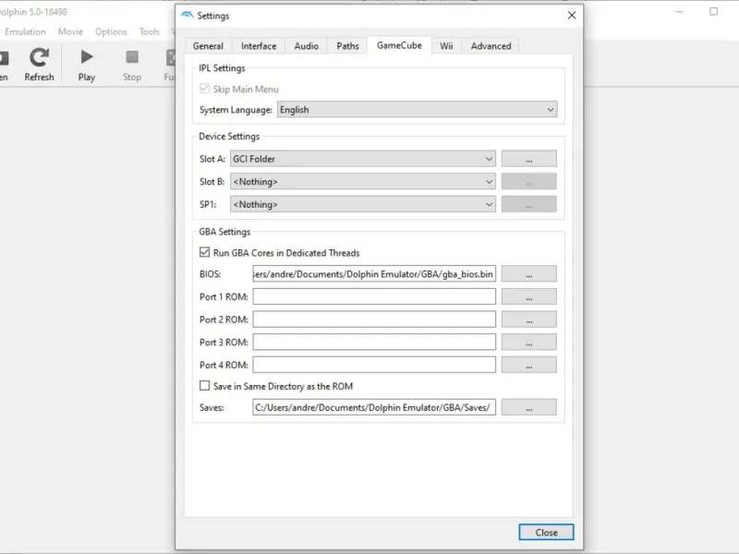The image size is (739, 554).
Task: Enable Save in Same Directory as the ROM
Action: [204, 385]
